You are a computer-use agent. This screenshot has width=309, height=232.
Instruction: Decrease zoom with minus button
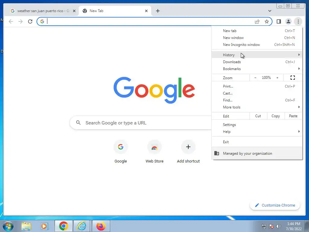(255, 78)
